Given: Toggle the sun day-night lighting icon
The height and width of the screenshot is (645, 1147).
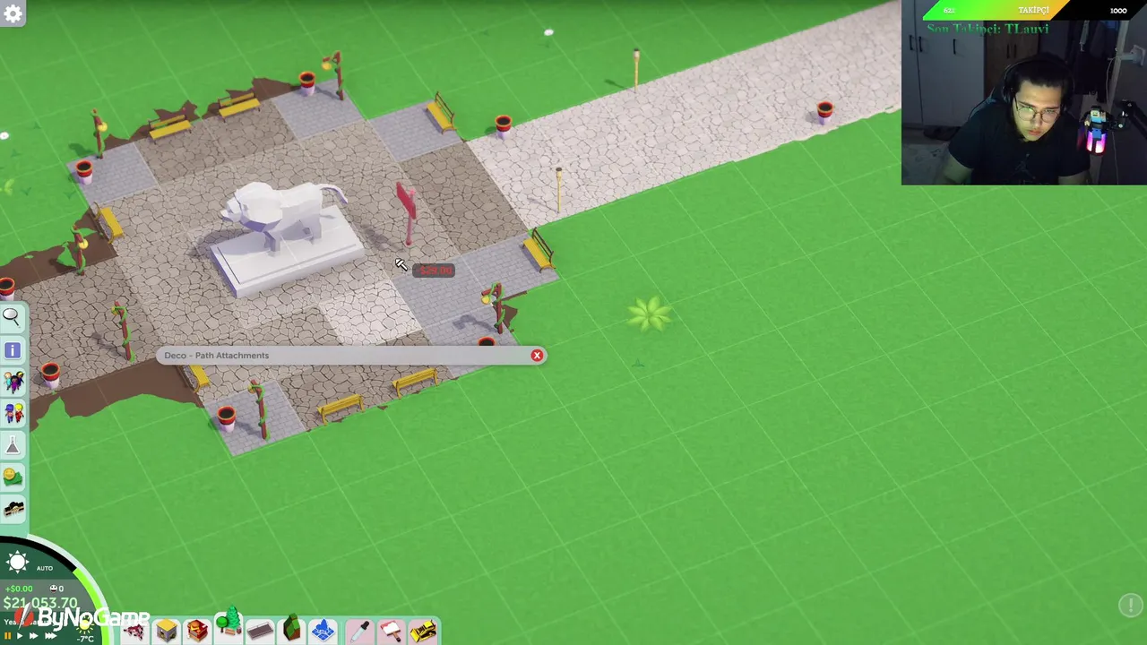Looking at the screenshot, I should [x=17, y=562].
